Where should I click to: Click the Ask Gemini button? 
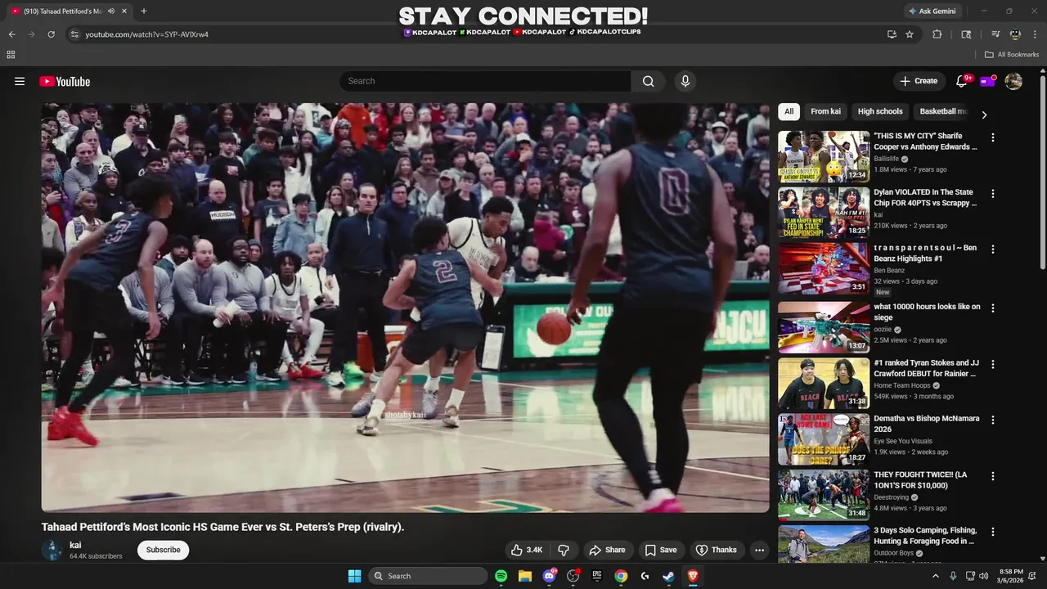click(x=931, y=11)
